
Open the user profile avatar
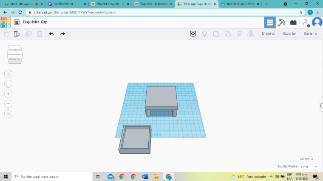click(x=317, y=22)
